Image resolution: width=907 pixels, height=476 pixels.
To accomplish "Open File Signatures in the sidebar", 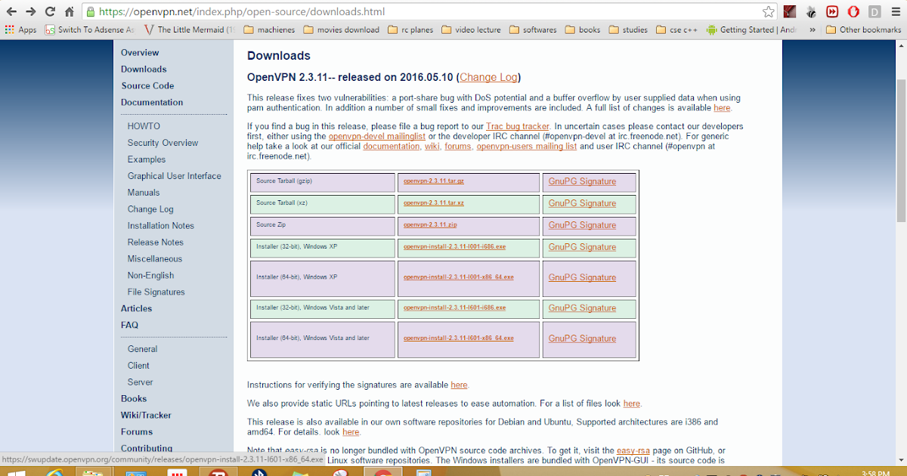I will click(156, 292).
